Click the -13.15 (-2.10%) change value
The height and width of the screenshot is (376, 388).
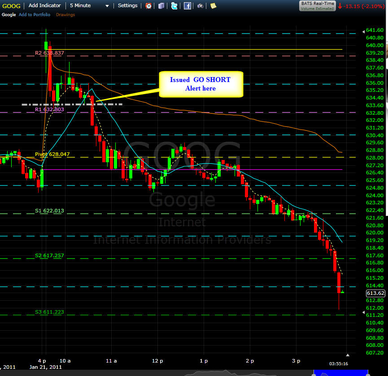(x=364, y=6)
